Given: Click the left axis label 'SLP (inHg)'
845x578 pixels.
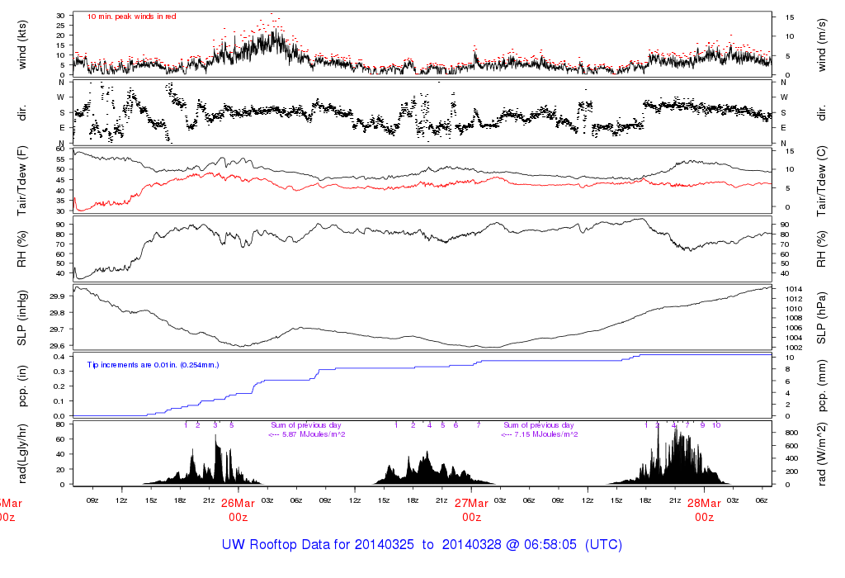Looking at the screenshot, I should coord(22,318).
